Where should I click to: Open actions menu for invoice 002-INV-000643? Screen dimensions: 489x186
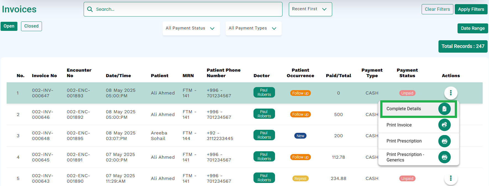[x=451, y=178]
